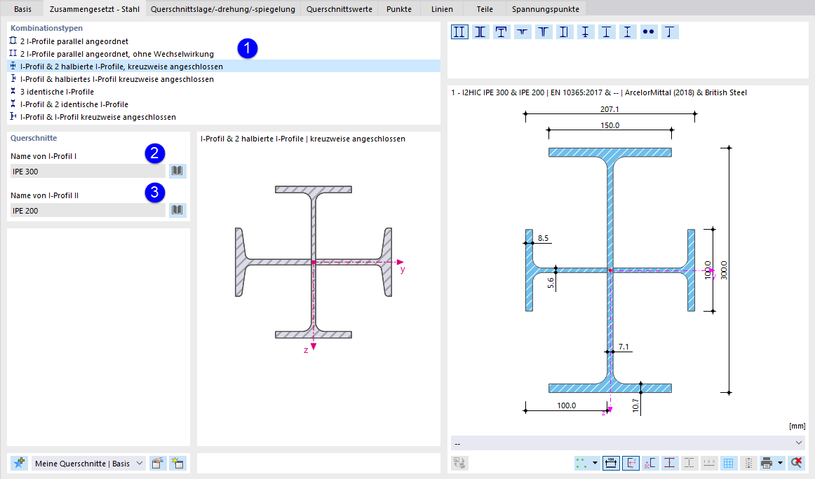The image size is (815, 479).
Task: Open the Zusammengesetzt - Stahl tab
Action: point(95,9)
